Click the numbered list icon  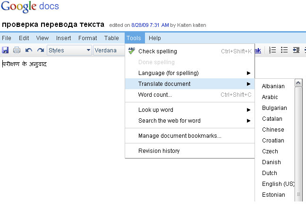[x=272, y=50]
